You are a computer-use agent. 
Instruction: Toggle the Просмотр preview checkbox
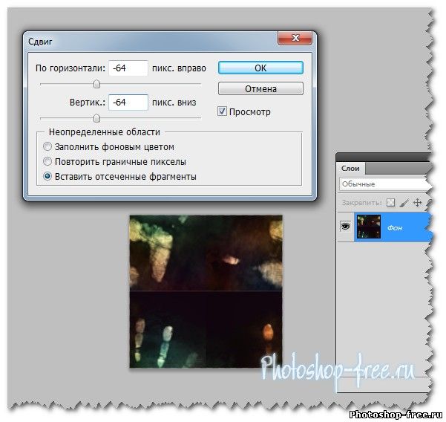click(x=222, y=111)
